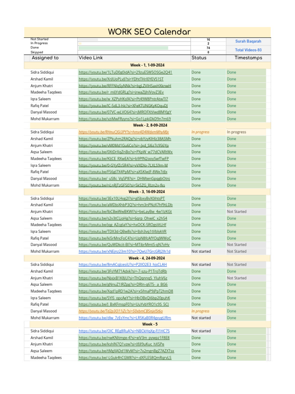Select Madeeha Taqdees name in Week 1
This screenshot has height=394, width=295.
pyautogui.click(x=46, y=92)
